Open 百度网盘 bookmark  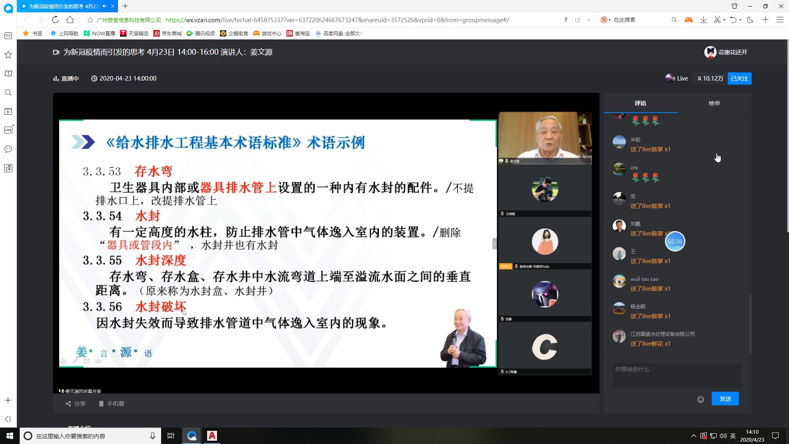(340, 33)
